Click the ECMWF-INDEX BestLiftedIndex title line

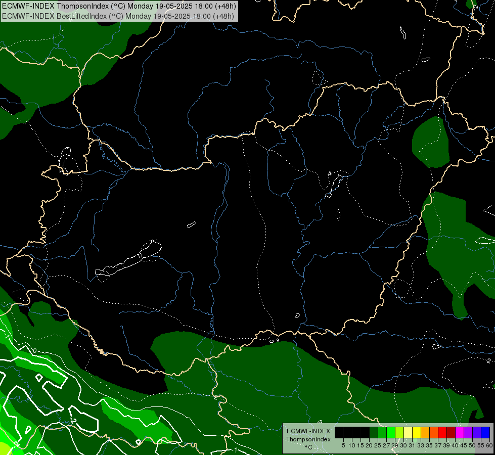(118, 16)
